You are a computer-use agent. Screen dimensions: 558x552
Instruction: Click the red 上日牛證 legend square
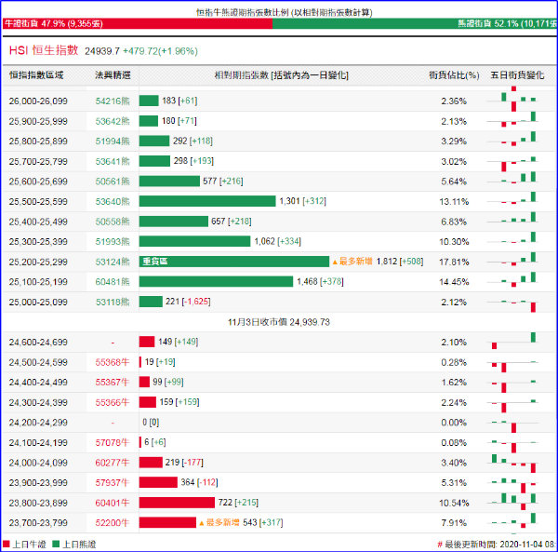click(6, 545)
